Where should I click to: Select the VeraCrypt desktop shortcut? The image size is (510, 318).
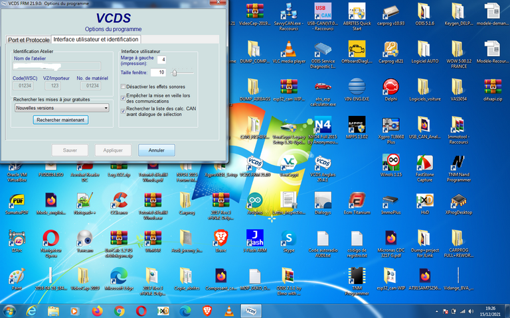[x=289, y=166]
